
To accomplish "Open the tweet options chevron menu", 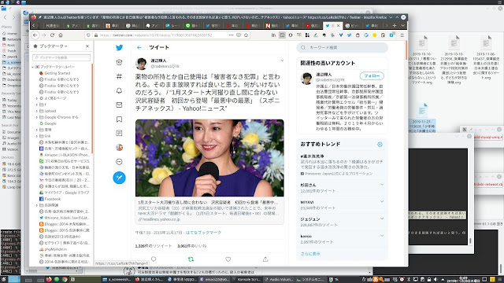I will pos(282,61).
